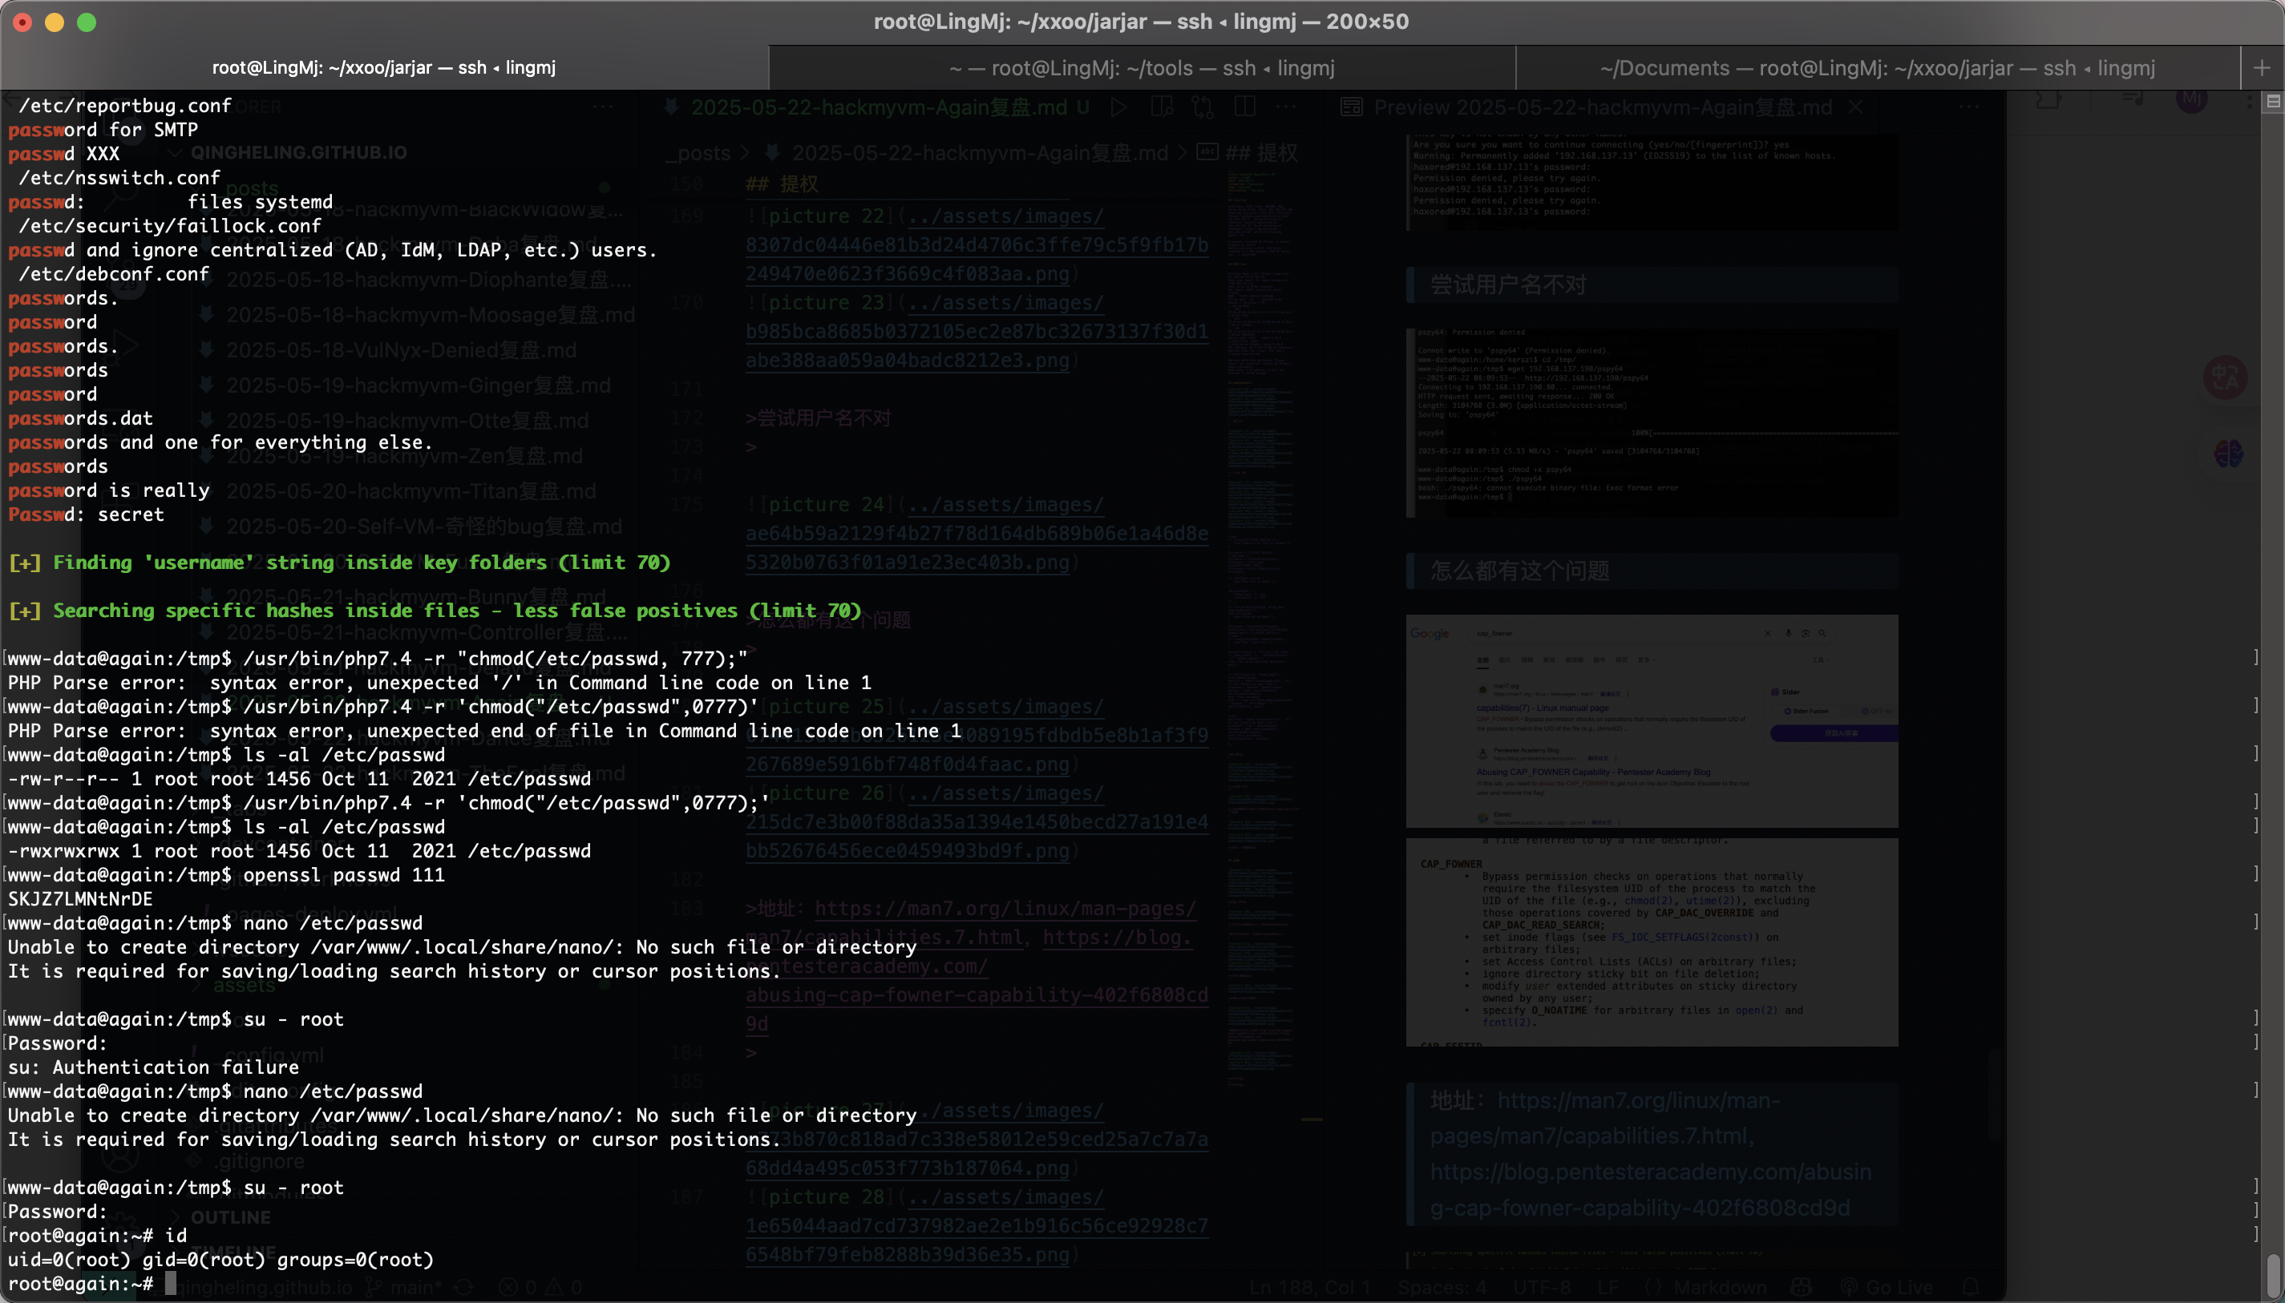Click 'uid=0(root) gid=0(root) groups=0(root)' output
Viewport: 2285px width, 1303px height.
pos(220,1261)
